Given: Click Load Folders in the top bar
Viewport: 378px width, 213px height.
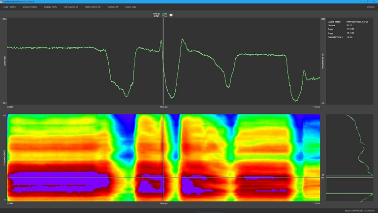Looking at the screenshot, I should point(10,7).
